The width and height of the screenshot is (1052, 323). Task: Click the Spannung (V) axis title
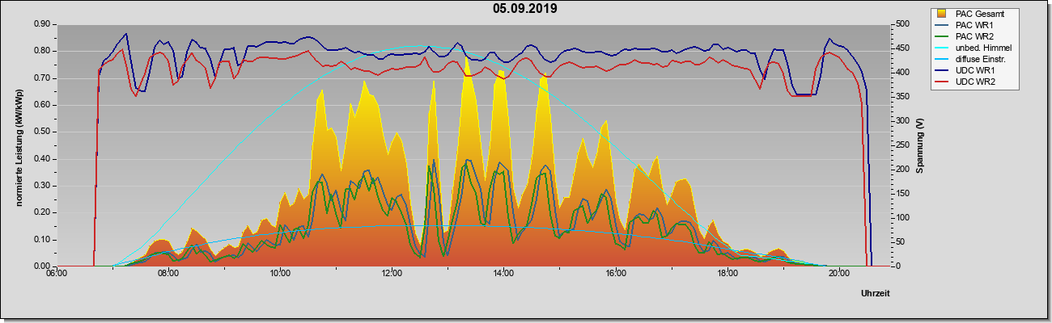[x=920, y=145]
